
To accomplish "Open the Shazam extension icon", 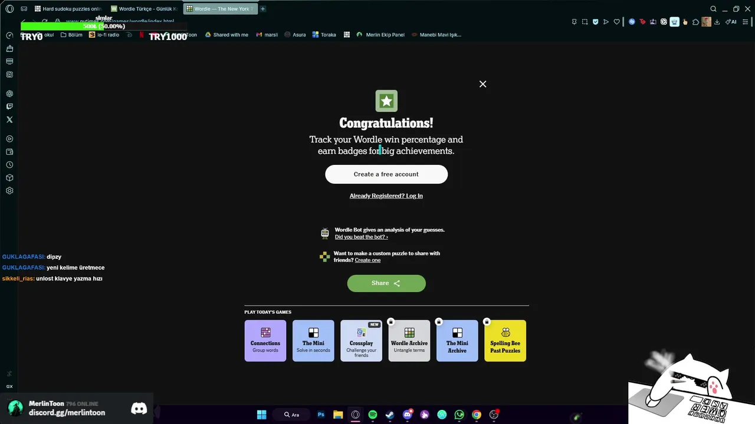I will pyautogui.click(x=632, y=22).
